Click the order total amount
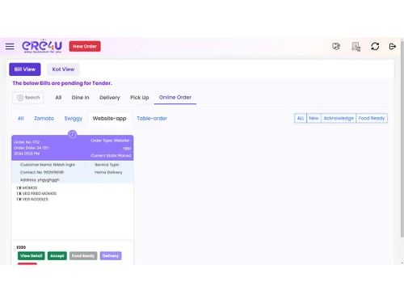 [21, 247]
